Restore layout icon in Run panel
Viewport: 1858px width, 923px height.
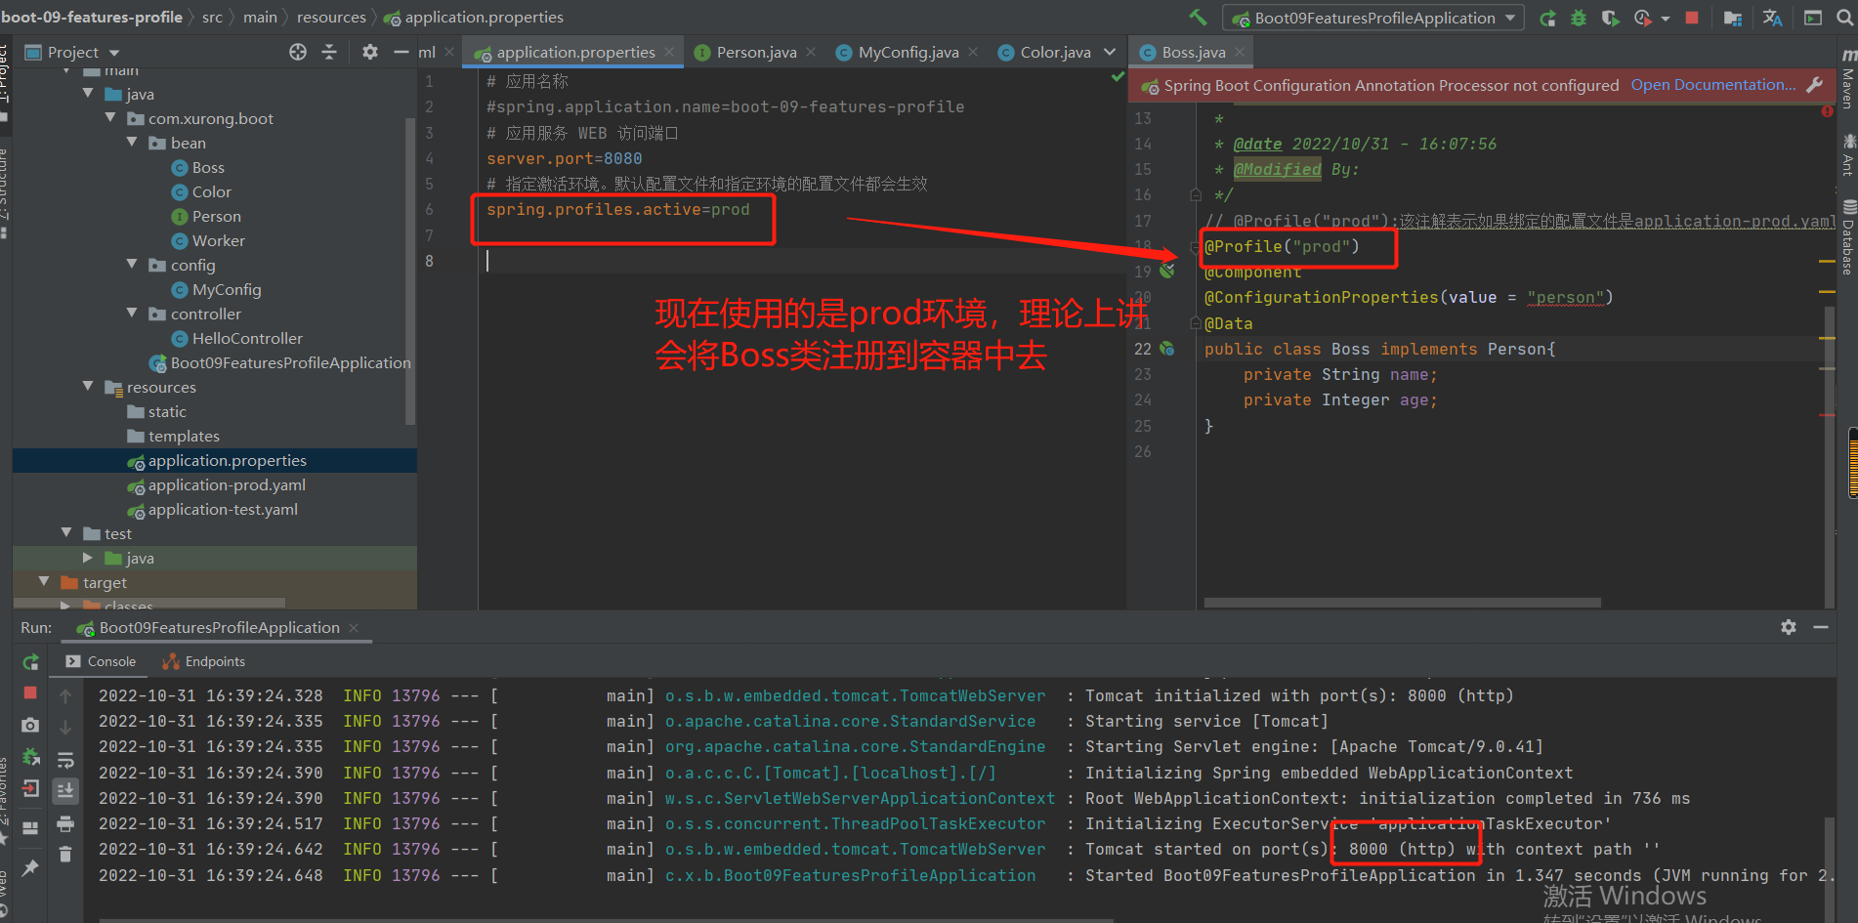point(30,827)
